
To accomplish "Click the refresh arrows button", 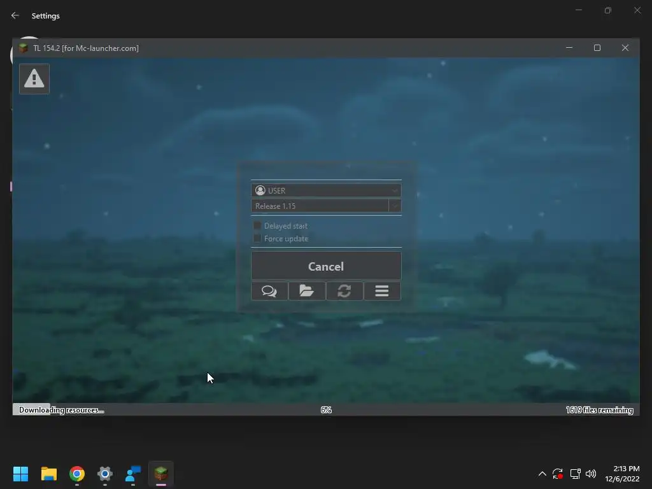I will pyautogui.click(x=344, y=290).
